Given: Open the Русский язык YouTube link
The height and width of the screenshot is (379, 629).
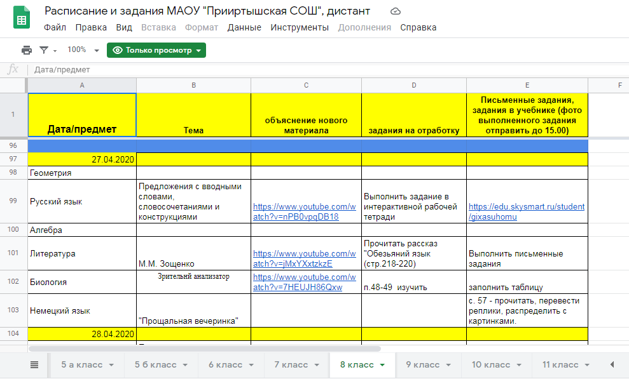Looking at the screenshot, I should [305, 211].
